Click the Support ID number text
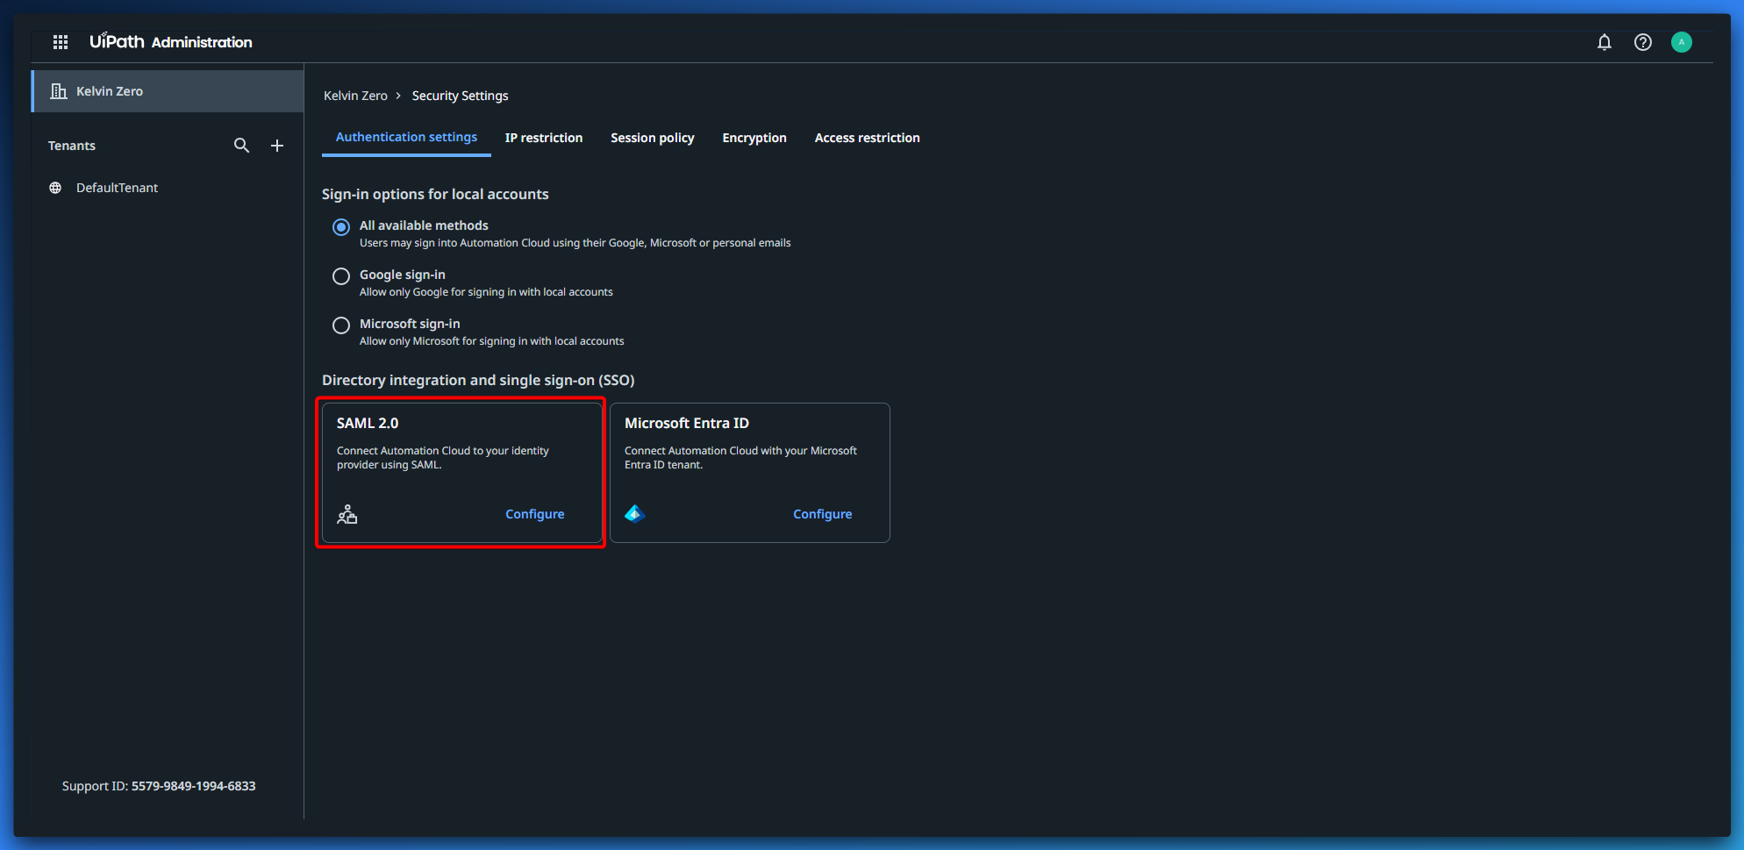Image resolution: width=1744 pixels, height=850 pixels. [194, 786]
